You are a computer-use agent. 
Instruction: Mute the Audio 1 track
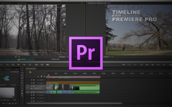[x=32, y=92]
